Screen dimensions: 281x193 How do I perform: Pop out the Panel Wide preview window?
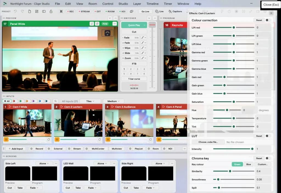coord(97,24)
